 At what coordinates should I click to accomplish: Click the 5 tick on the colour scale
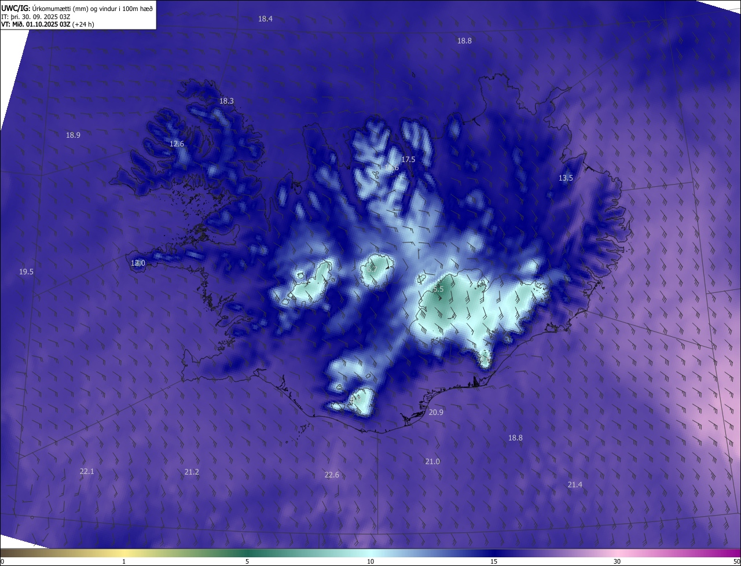click(x=247, y=562)
